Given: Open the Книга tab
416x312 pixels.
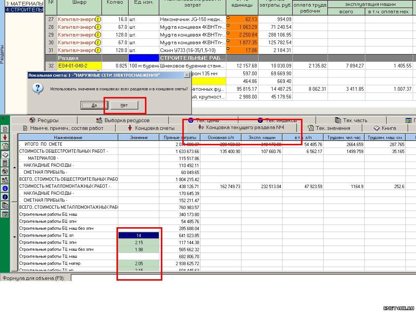Looking at the screenshot, I should 385,128.
